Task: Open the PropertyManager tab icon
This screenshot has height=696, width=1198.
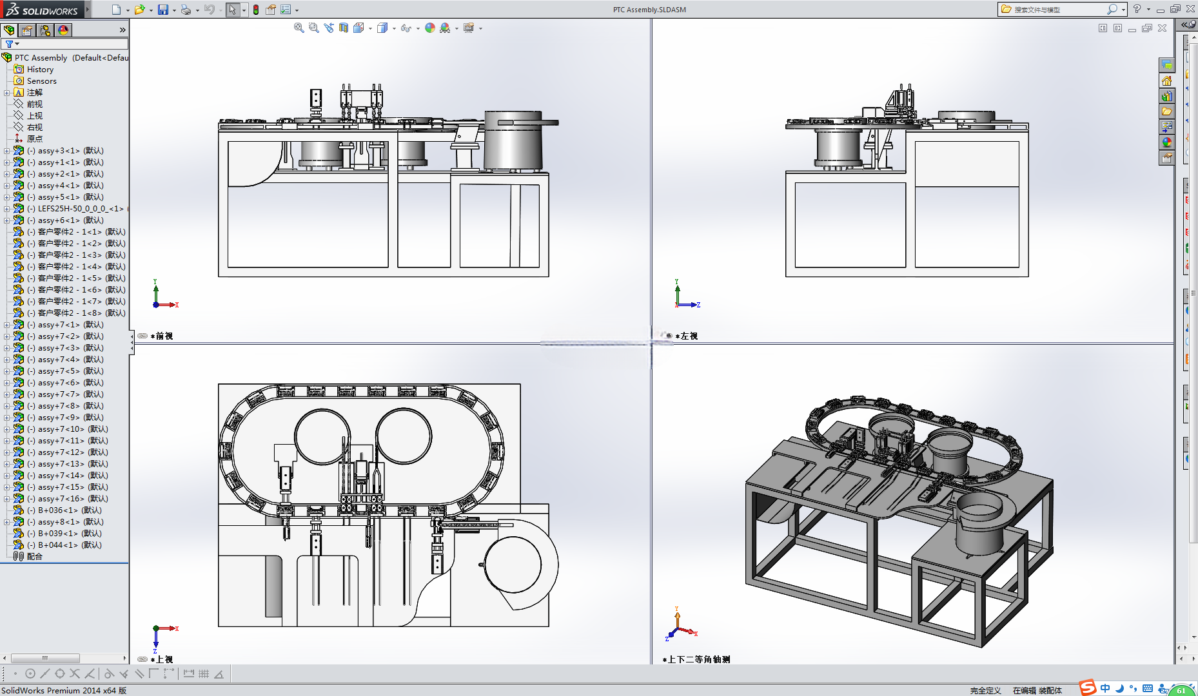Action: click(x=27, y=30)
